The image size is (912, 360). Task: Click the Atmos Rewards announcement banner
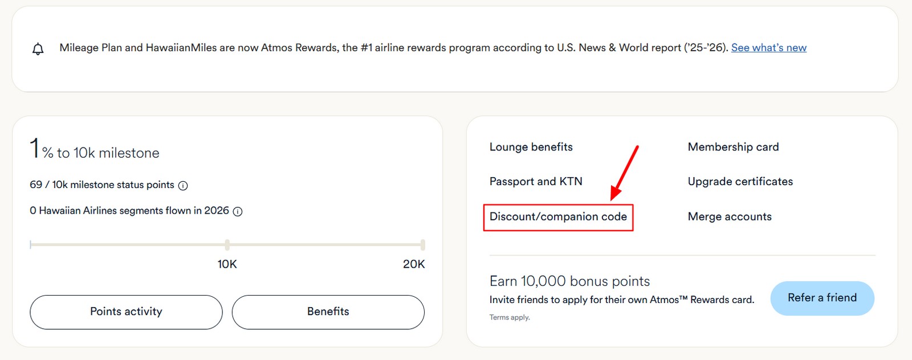click(433, 48)
